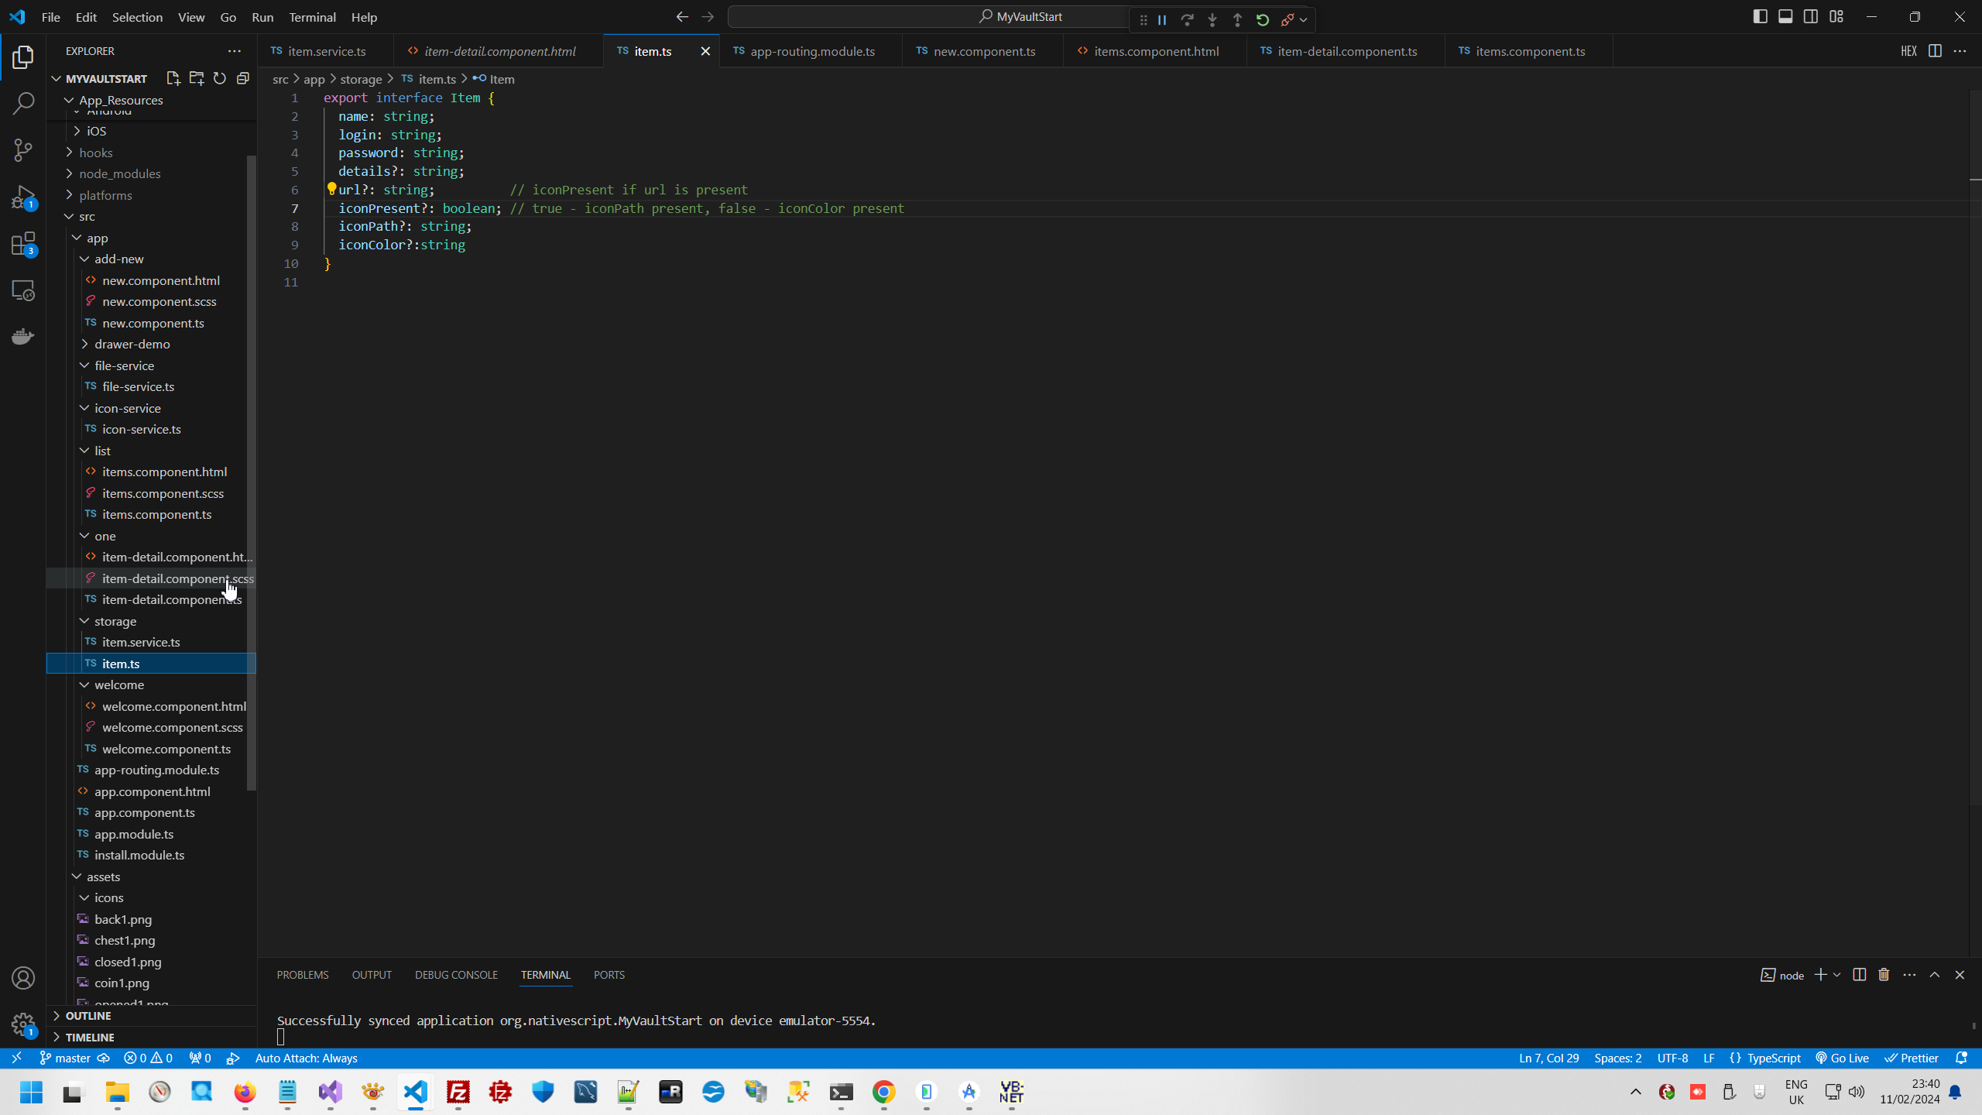Expand the OUTLINE section
This screenshot has height=1115, width=1982.
click(x=88, y=1016)
